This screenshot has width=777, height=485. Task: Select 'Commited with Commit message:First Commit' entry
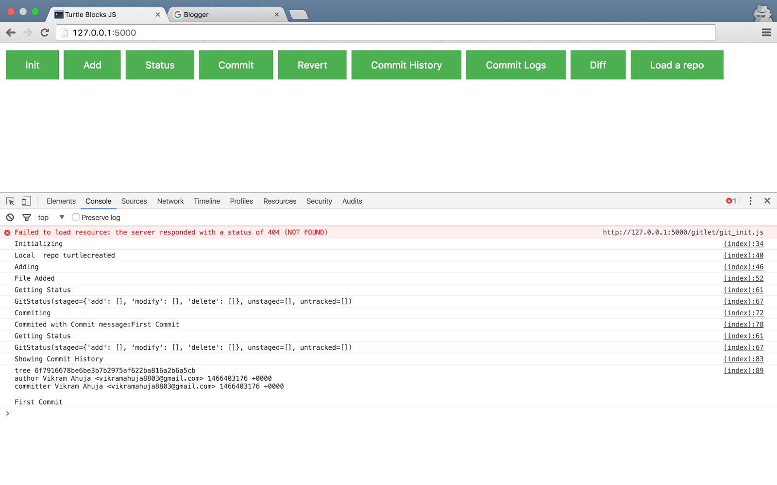click(97, 324)
